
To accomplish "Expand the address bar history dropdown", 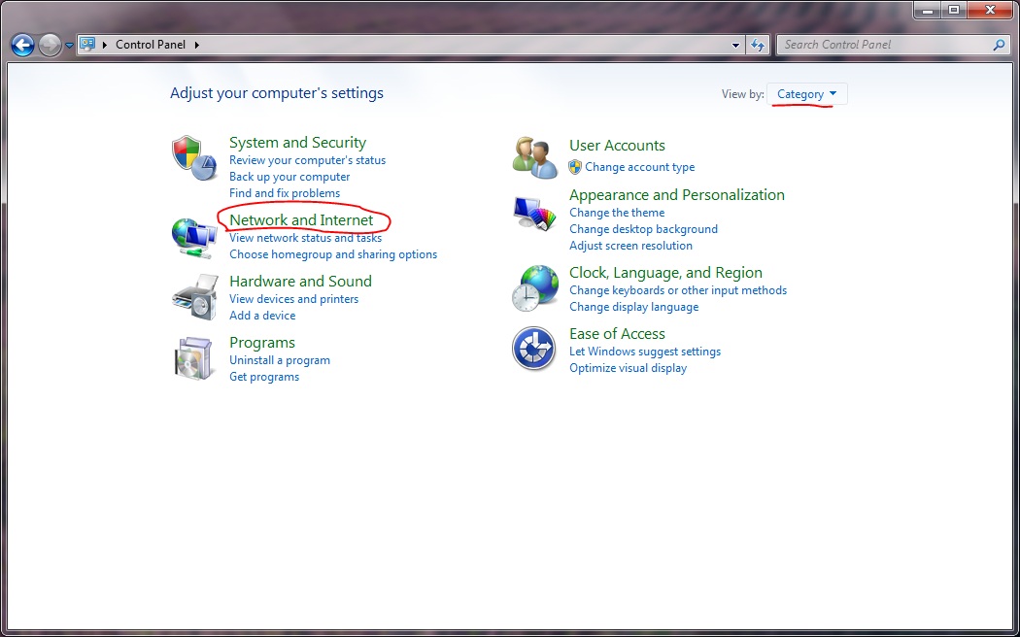I will click(x=735, y=45).
